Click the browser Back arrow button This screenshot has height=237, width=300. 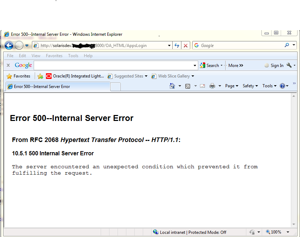tap(9, 46)
